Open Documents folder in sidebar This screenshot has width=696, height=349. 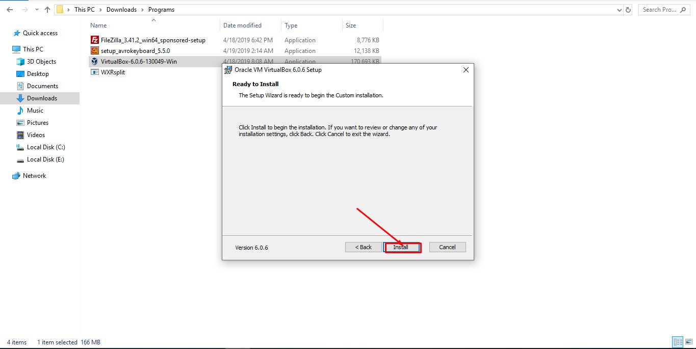click(x=42, y=86)
